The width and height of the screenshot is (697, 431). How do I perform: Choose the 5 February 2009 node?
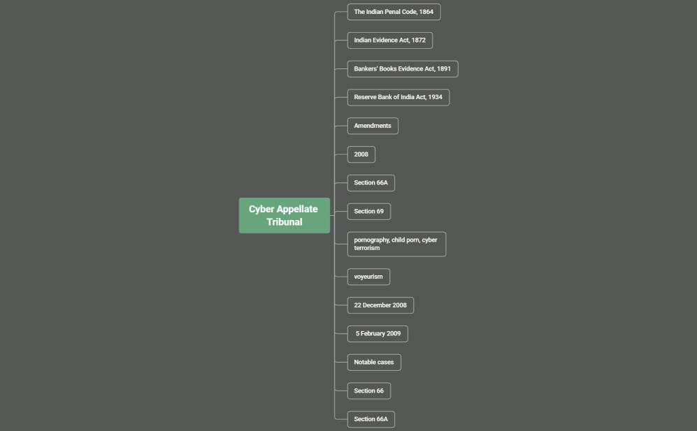point(378,334)
